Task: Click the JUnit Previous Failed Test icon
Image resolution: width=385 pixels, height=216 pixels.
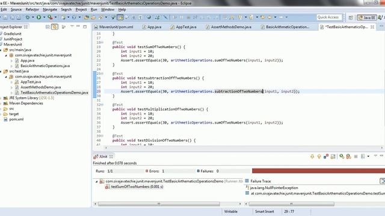Action: [x=319, y=157]
